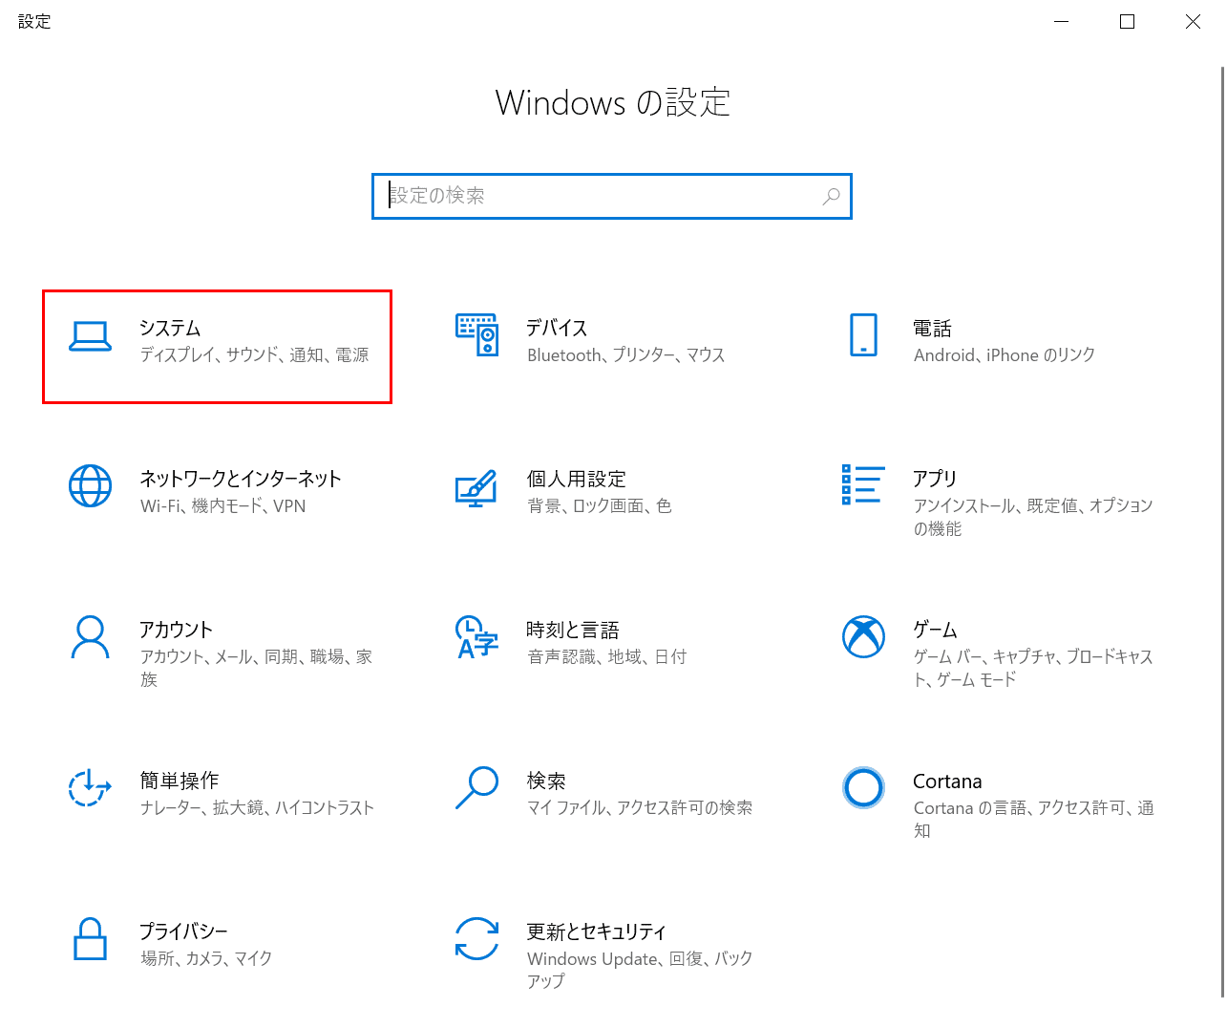Click the text 背景、ロック画面、色
The width and height of the screenshot is (1227, 1028).
(x=599, y=505)
